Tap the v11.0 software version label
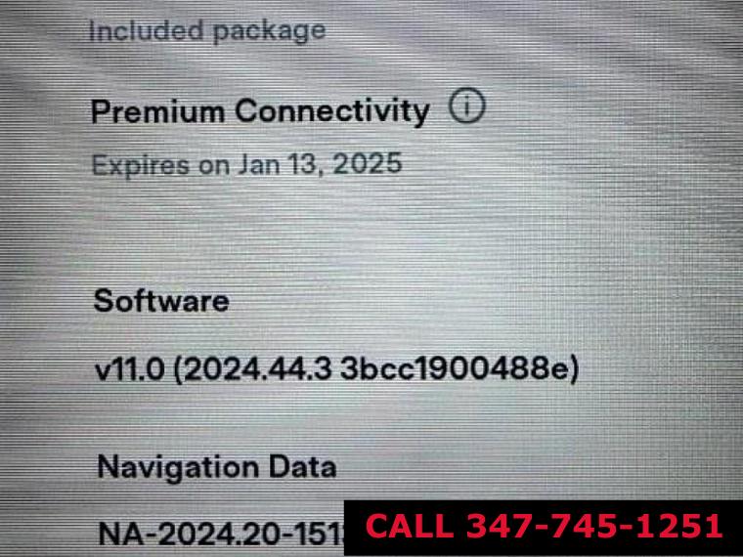This screenshot has width=743, height=557. (x=130, y=369)
